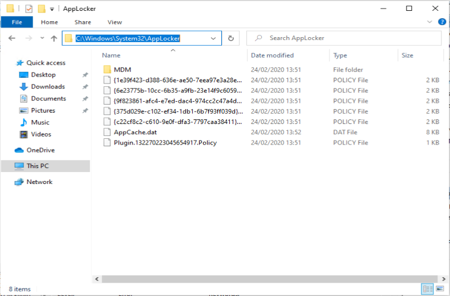The width and height of the screenshot is (450, 296).
Task: Switch to Large icons view layout
Action: [439, 289]
